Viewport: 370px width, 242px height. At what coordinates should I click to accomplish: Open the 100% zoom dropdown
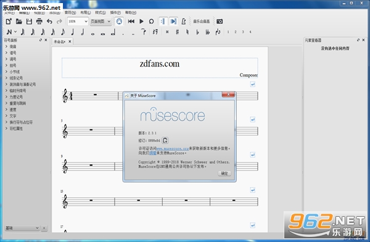78,22
